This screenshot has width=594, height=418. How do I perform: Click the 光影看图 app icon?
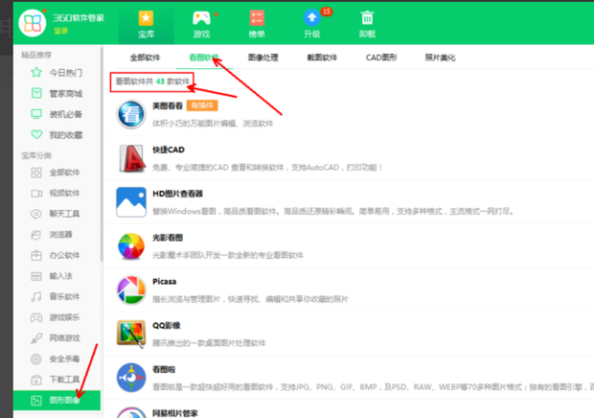[131, 246]
